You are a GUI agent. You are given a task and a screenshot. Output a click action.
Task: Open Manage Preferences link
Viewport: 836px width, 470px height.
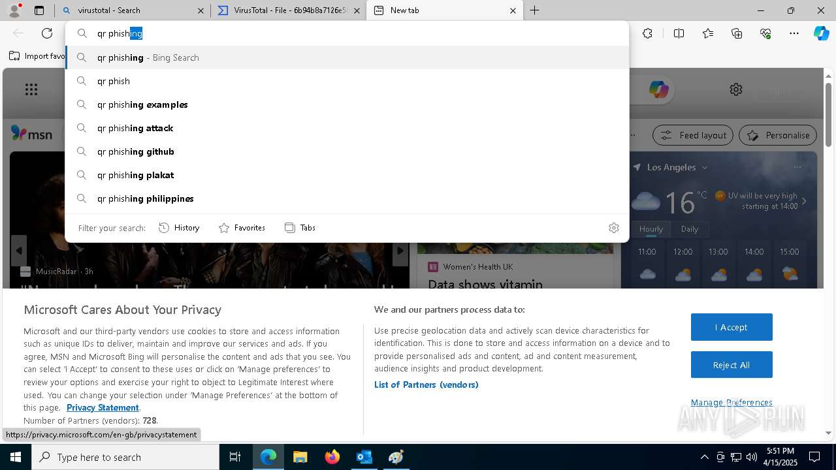(x=731, y=402)
